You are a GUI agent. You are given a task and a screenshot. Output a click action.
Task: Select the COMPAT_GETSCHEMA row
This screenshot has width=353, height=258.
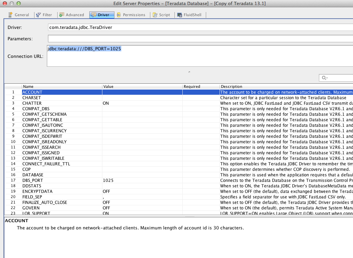(179, 114)
